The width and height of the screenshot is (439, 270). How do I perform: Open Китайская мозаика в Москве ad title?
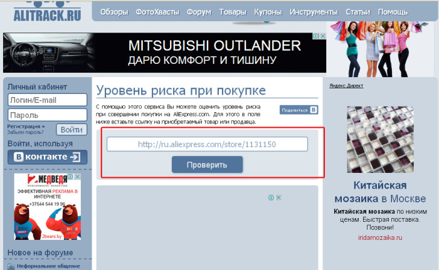click(380, 192)
